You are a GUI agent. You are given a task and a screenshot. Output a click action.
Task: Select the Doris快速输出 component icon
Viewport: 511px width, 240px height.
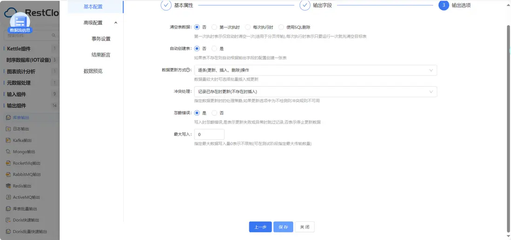tap(9, 220)
